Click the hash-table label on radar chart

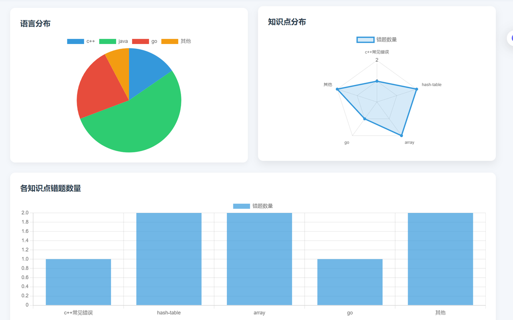(432, 85)
